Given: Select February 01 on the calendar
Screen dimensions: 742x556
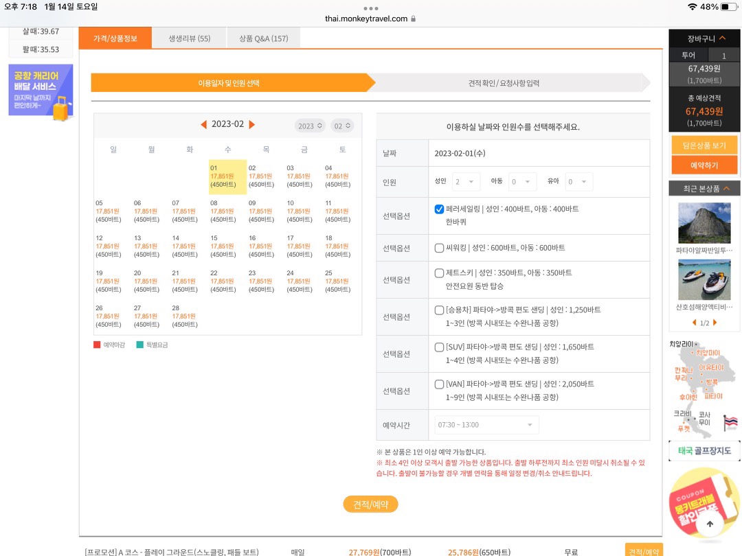Looking at the screenshot, I should pos(227,177).
